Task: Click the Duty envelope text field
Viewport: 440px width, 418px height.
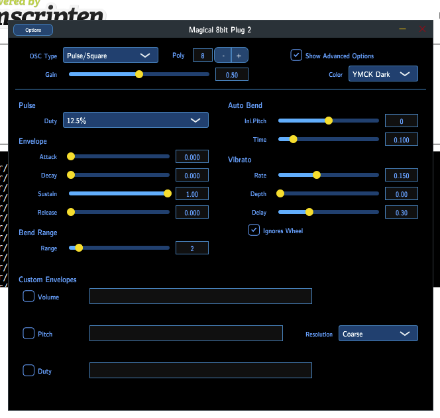Action: coord(201,370)
